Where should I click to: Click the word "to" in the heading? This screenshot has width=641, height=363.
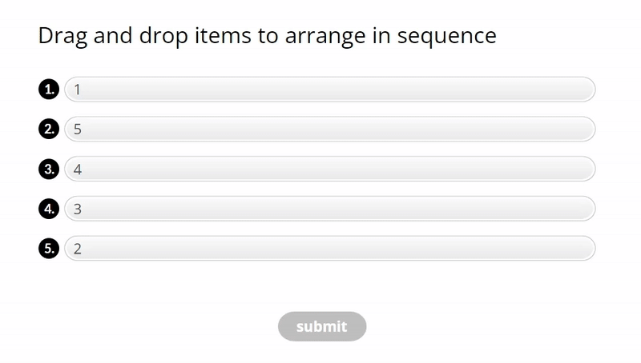tap(264, 36)
